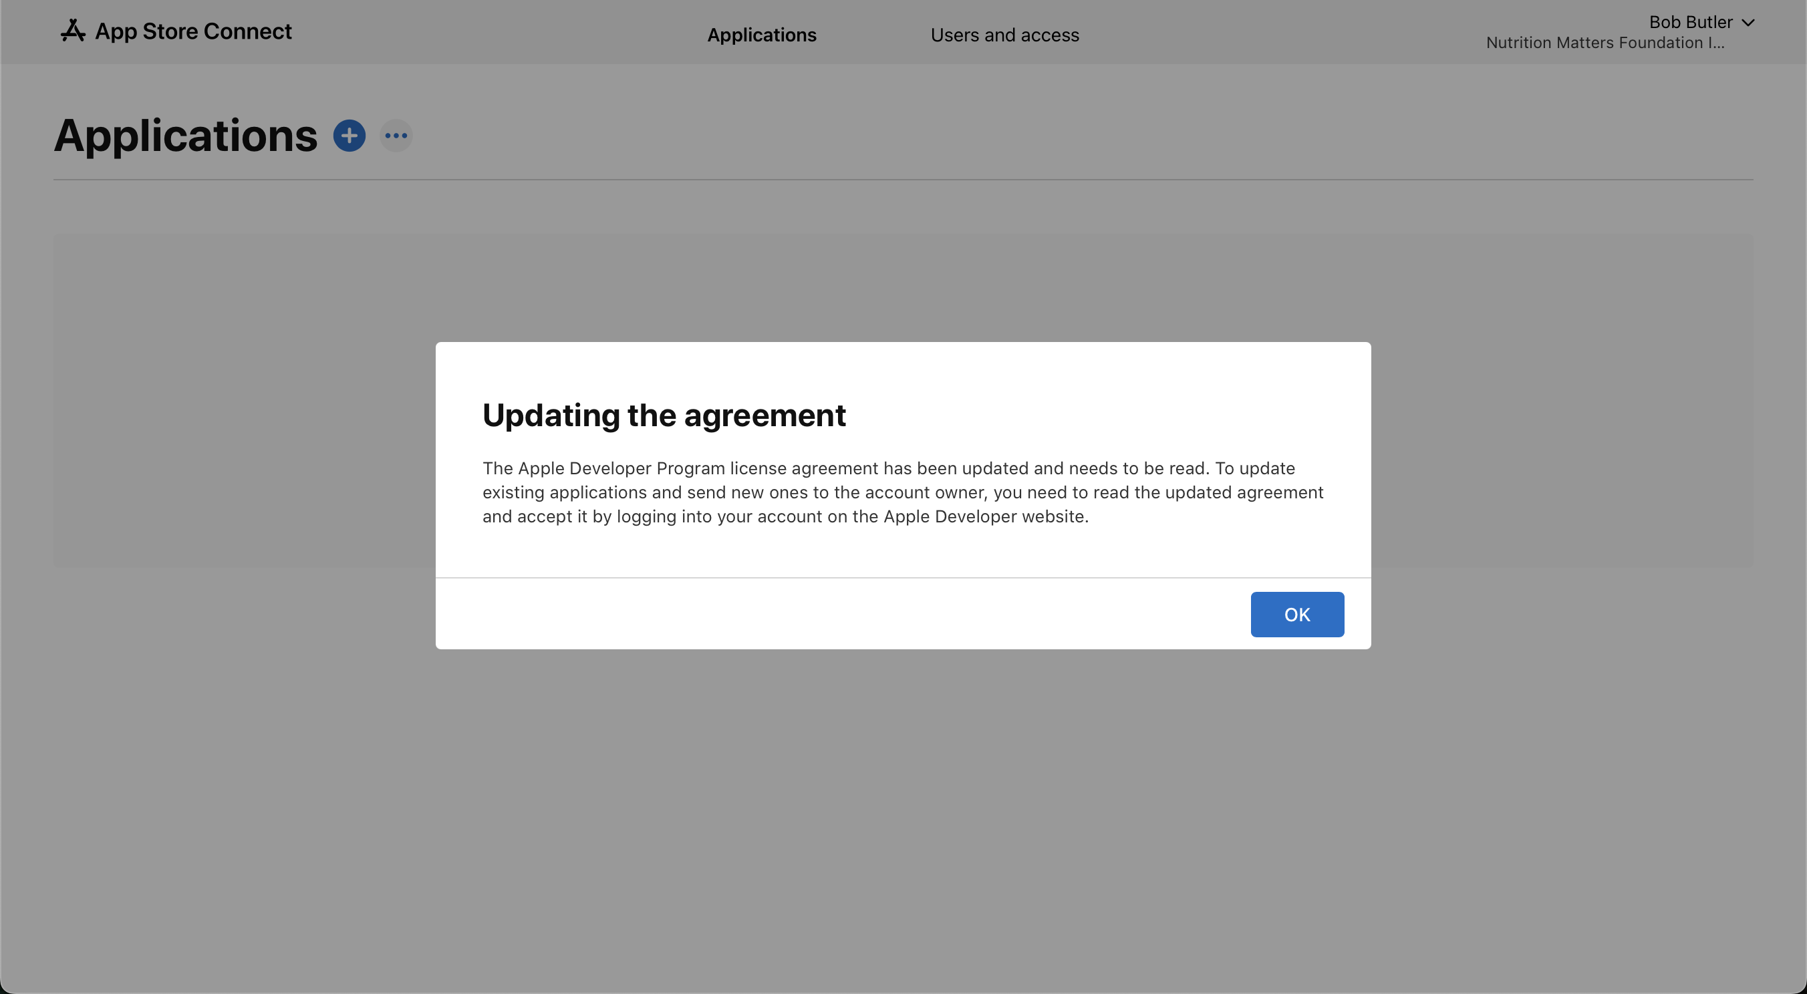Image resolution: width=1807 pixels, height=994 pixels.
Task: Click the Nutrition Matters Foundation team name
Action: [x=1605, y=43]
